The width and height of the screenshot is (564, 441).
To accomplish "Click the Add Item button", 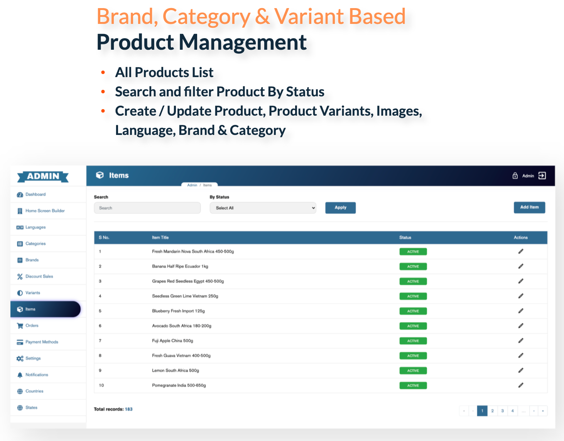I will 529,207.
